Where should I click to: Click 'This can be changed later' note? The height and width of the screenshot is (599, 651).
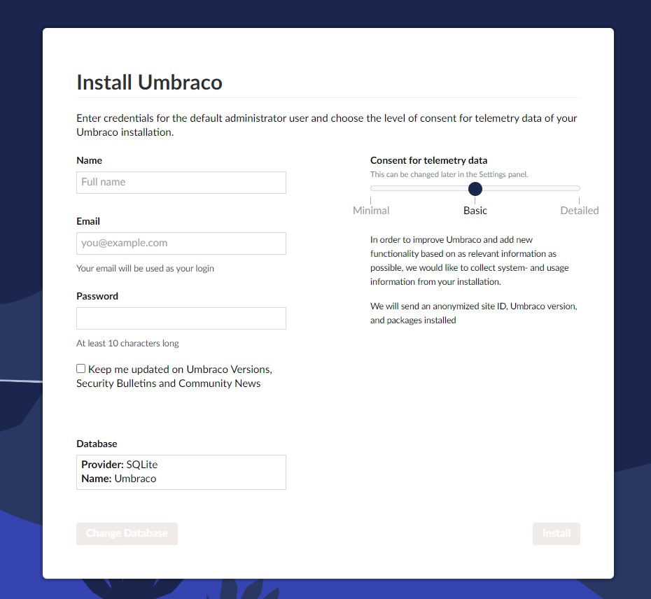tap(449, 174)
